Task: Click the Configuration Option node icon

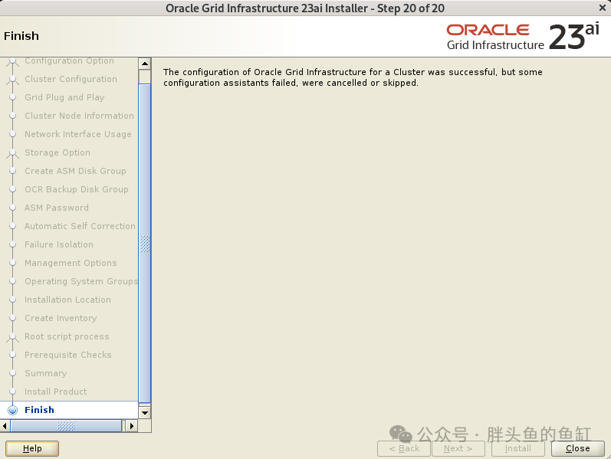Action: 13,62
